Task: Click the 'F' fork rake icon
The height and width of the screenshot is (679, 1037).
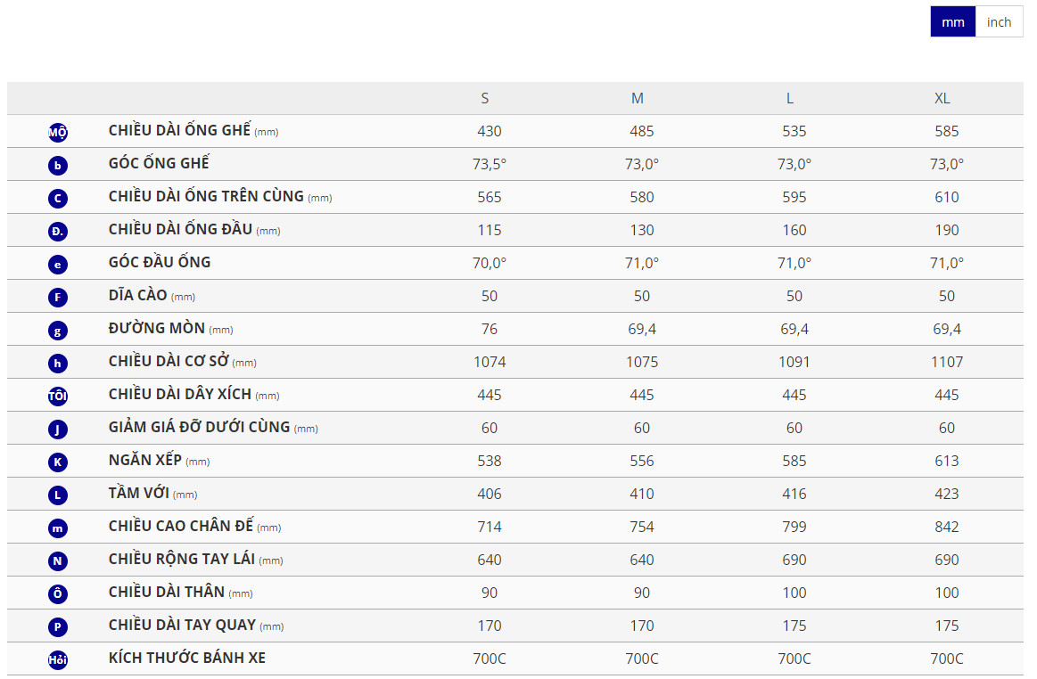Action: (58, 297)
